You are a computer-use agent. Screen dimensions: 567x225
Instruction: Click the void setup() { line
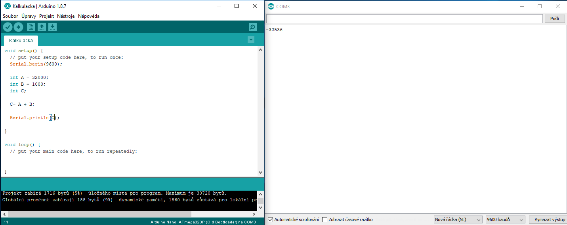23,51
